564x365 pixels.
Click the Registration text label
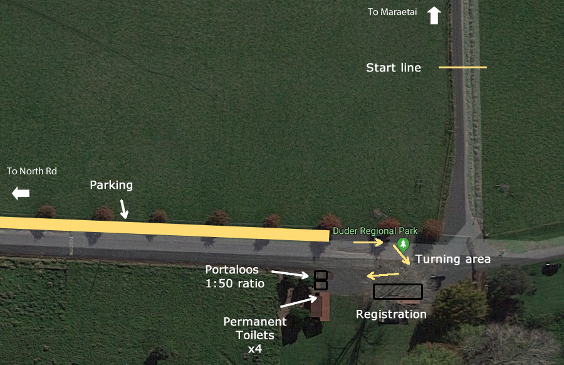click(x=391, y=314)
